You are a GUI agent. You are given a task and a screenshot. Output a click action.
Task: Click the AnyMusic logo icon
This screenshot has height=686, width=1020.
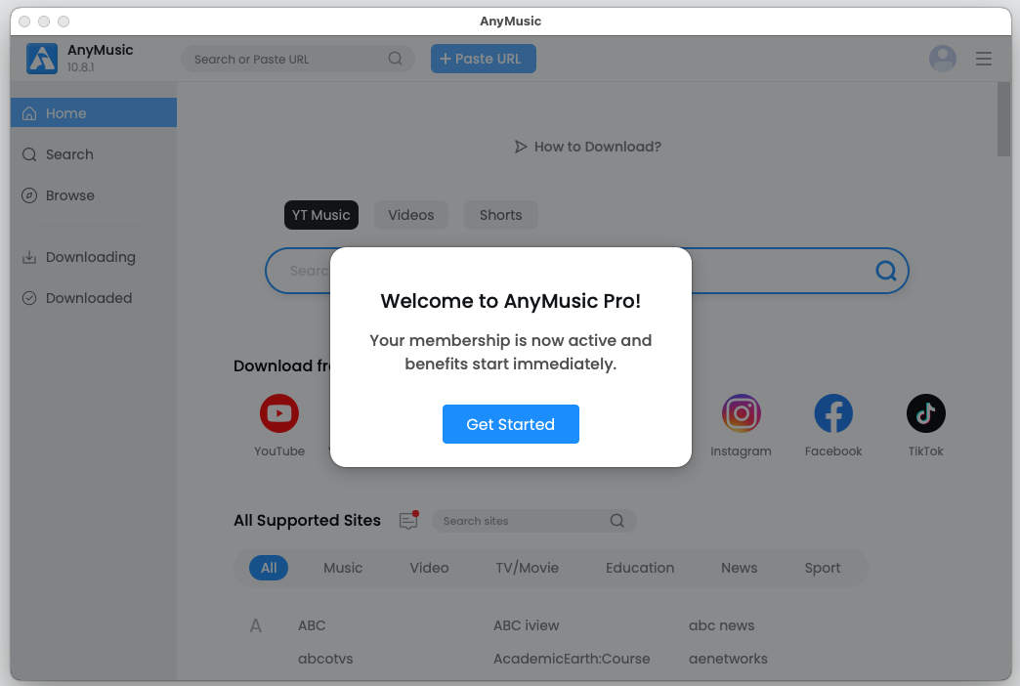[x=42, y=59]
